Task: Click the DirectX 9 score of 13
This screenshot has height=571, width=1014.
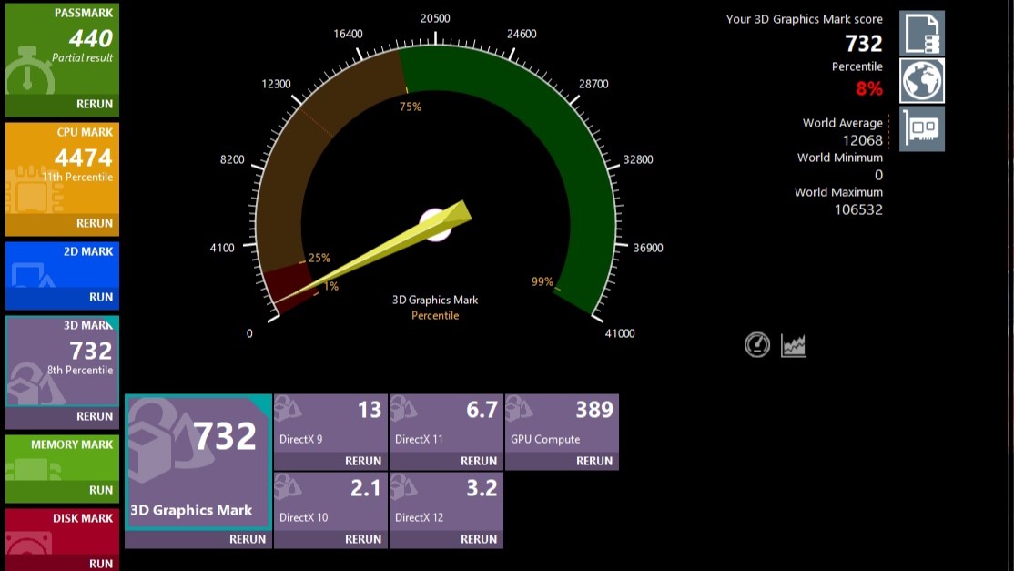Action: tap(370, 409)
